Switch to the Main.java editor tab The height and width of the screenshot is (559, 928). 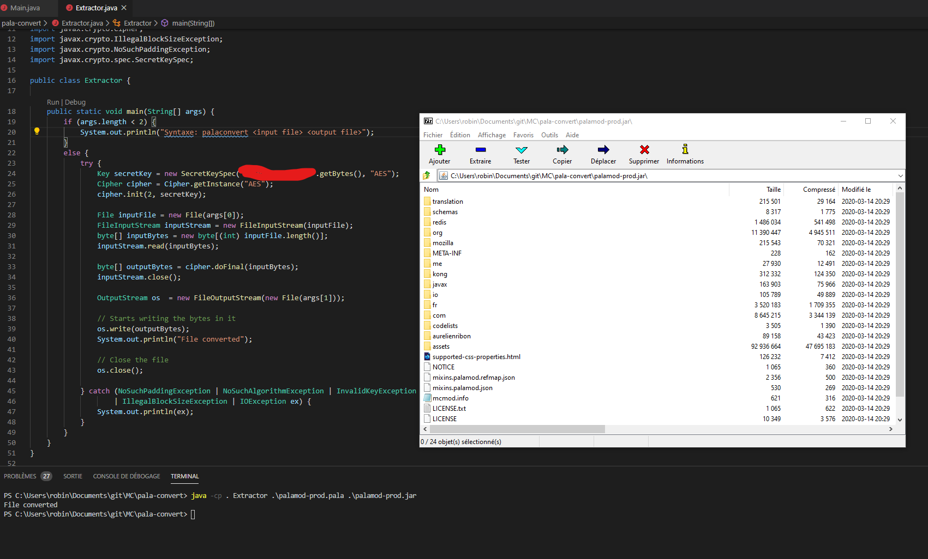click(25, 8)
